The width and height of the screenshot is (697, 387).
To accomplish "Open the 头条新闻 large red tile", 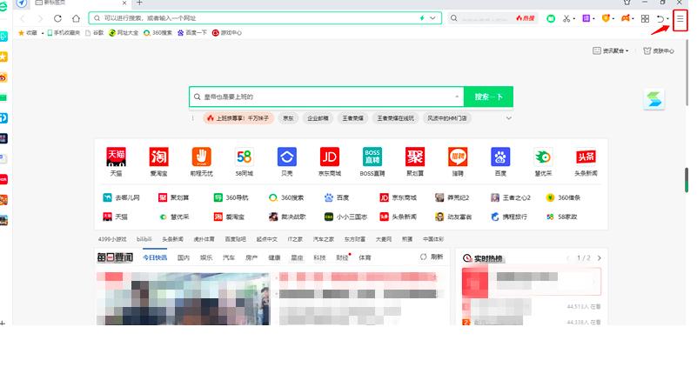I will (x=586, y=157).
